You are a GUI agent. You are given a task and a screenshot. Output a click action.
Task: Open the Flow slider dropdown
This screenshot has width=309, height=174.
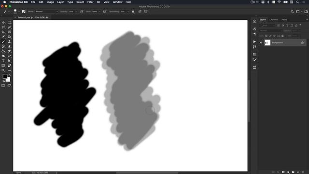(x=99, y=12)
